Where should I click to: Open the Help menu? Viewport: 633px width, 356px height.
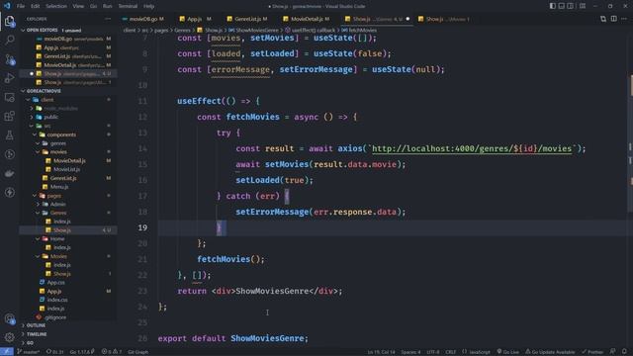pyautogui.click(x=149, y=6)
